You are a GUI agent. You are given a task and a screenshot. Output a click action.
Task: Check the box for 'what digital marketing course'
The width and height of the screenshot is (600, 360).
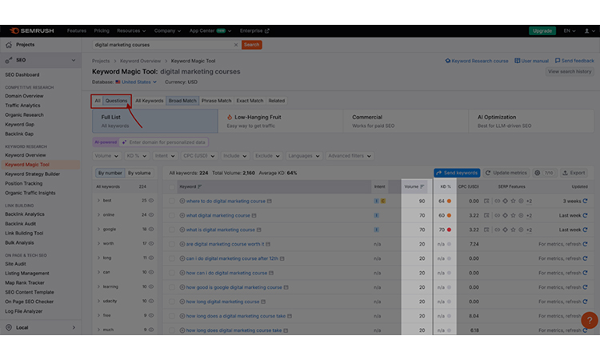coord(172,215)
